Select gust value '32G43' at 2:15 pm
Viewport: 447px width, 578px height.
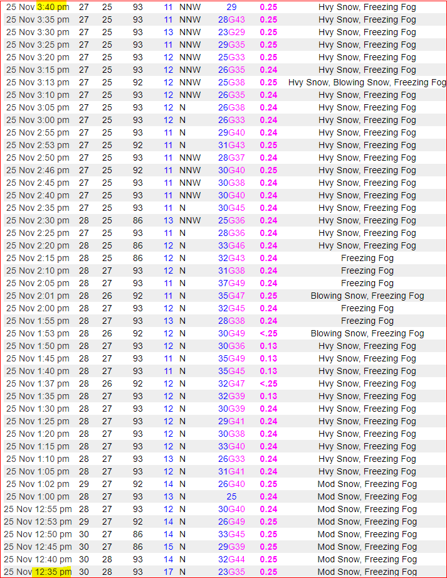click(x=231, y=258)
